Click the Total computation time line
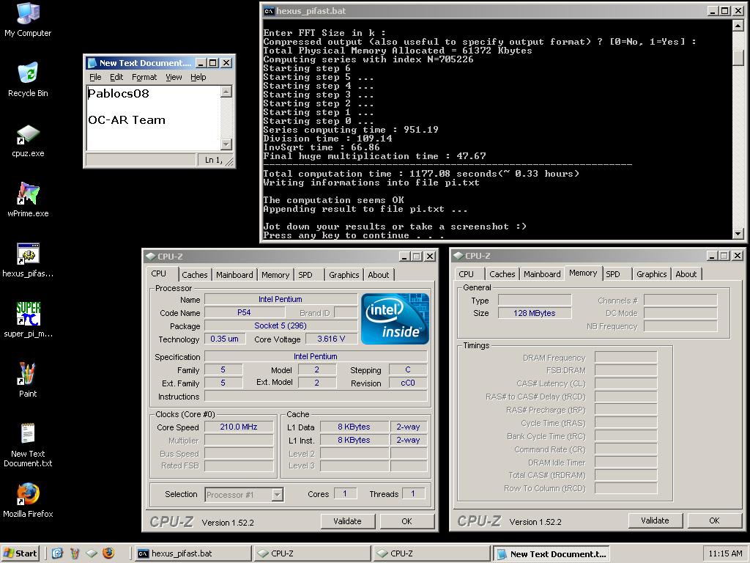Viewport: 750px width, 563px height. [x=421, y=174]
